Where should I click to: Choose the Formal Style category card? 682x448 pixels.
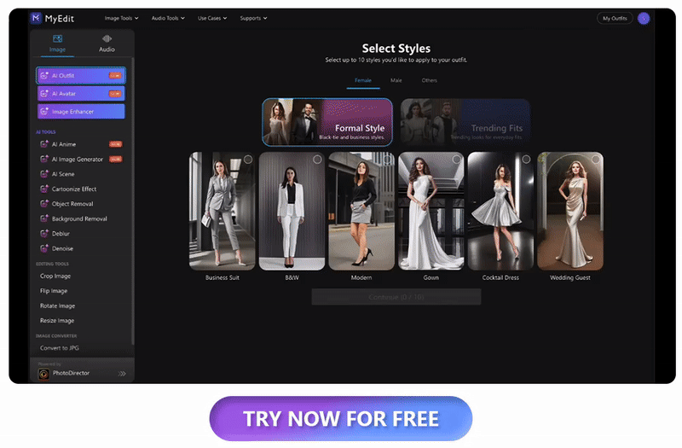(327, 122)
